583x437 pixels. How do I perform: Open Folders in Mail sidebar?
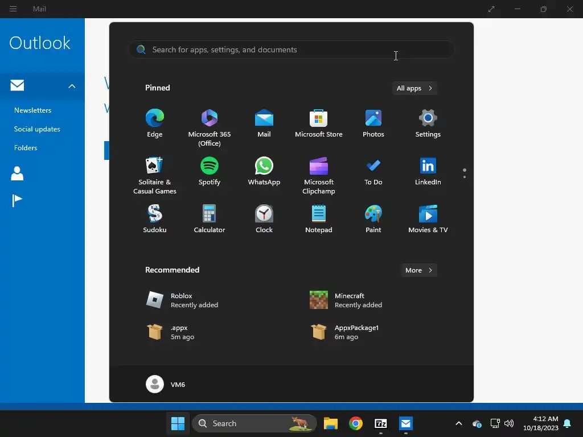tap(26, 147)
